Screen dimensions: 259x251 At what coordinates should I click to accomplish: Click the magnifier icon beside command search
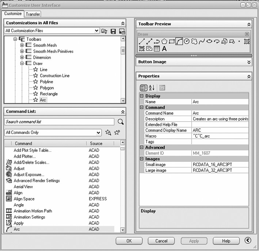[x=121, y=122]
